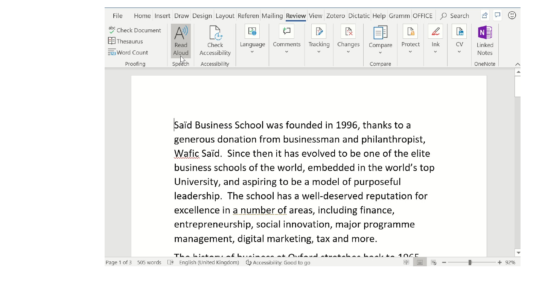Click the Compare documents icon
The height and width of the screenshot is (305, 542).
click(x=380, y=33)
